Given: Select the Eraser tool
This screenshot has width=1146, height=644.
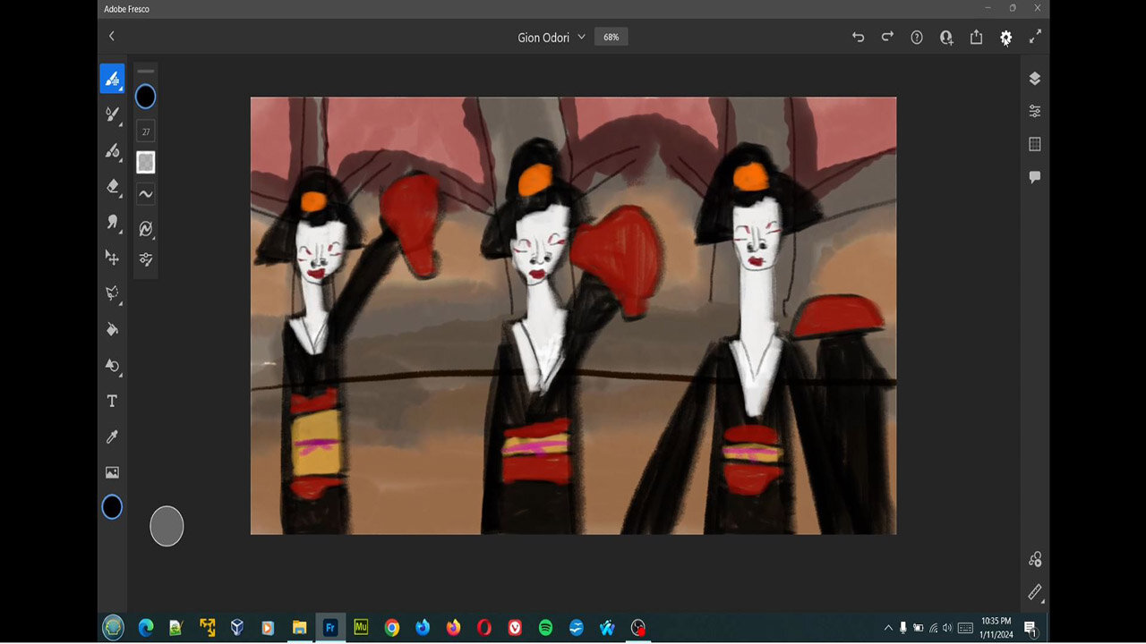Looking at the screenshot, I should point(112,186).
